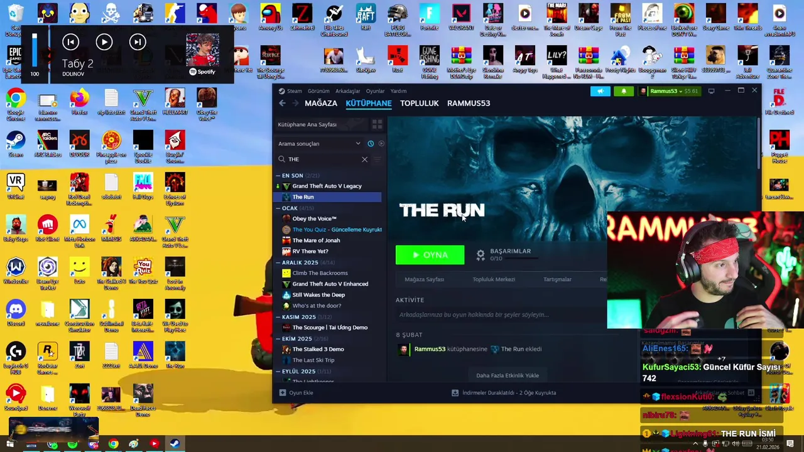Go back with Steam's back arrow
804x452 pixels.
[282, 103]
